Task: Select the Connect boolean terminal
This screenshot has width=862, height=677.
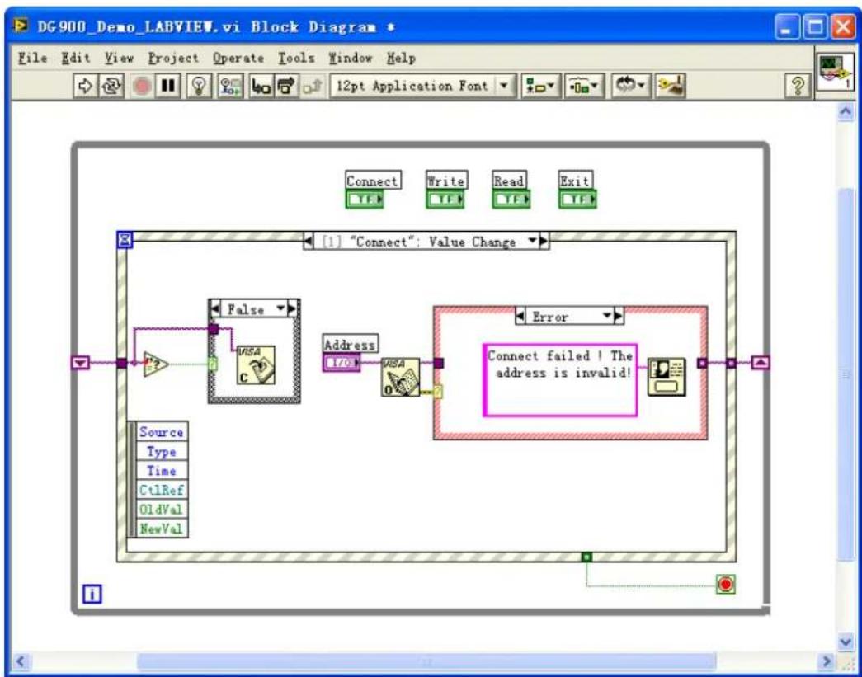Action: (364, 200)
